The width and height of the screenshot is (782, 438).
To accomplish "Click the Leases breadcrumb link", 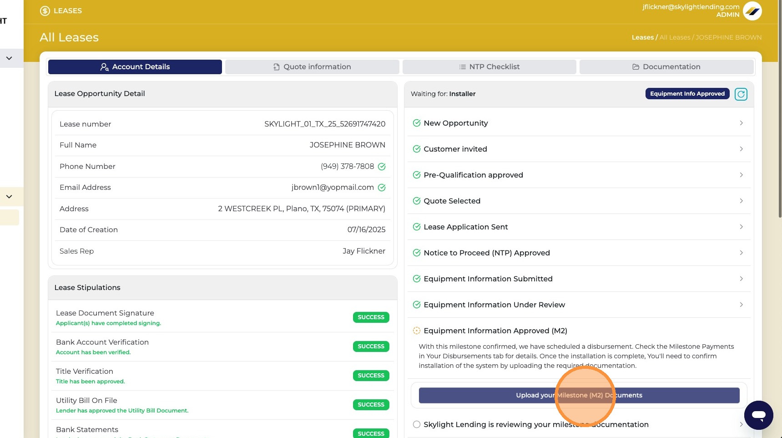I will [642, 37].
